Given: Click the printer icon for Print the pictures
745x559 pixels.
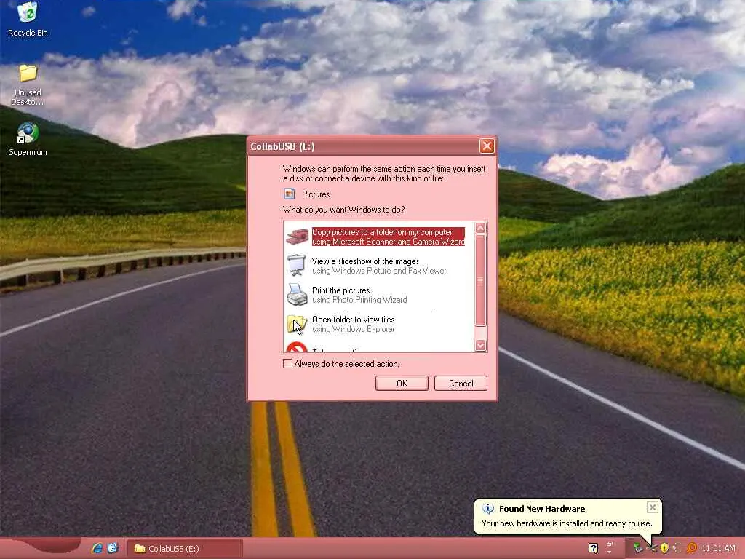Looking at the screenshot, I should click(298, 295).
